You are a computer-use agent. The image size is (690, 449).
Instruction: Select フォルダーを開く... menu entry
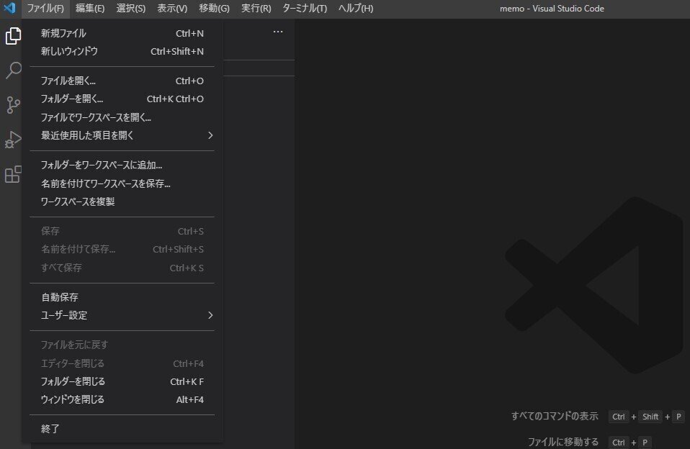(122, 99)
